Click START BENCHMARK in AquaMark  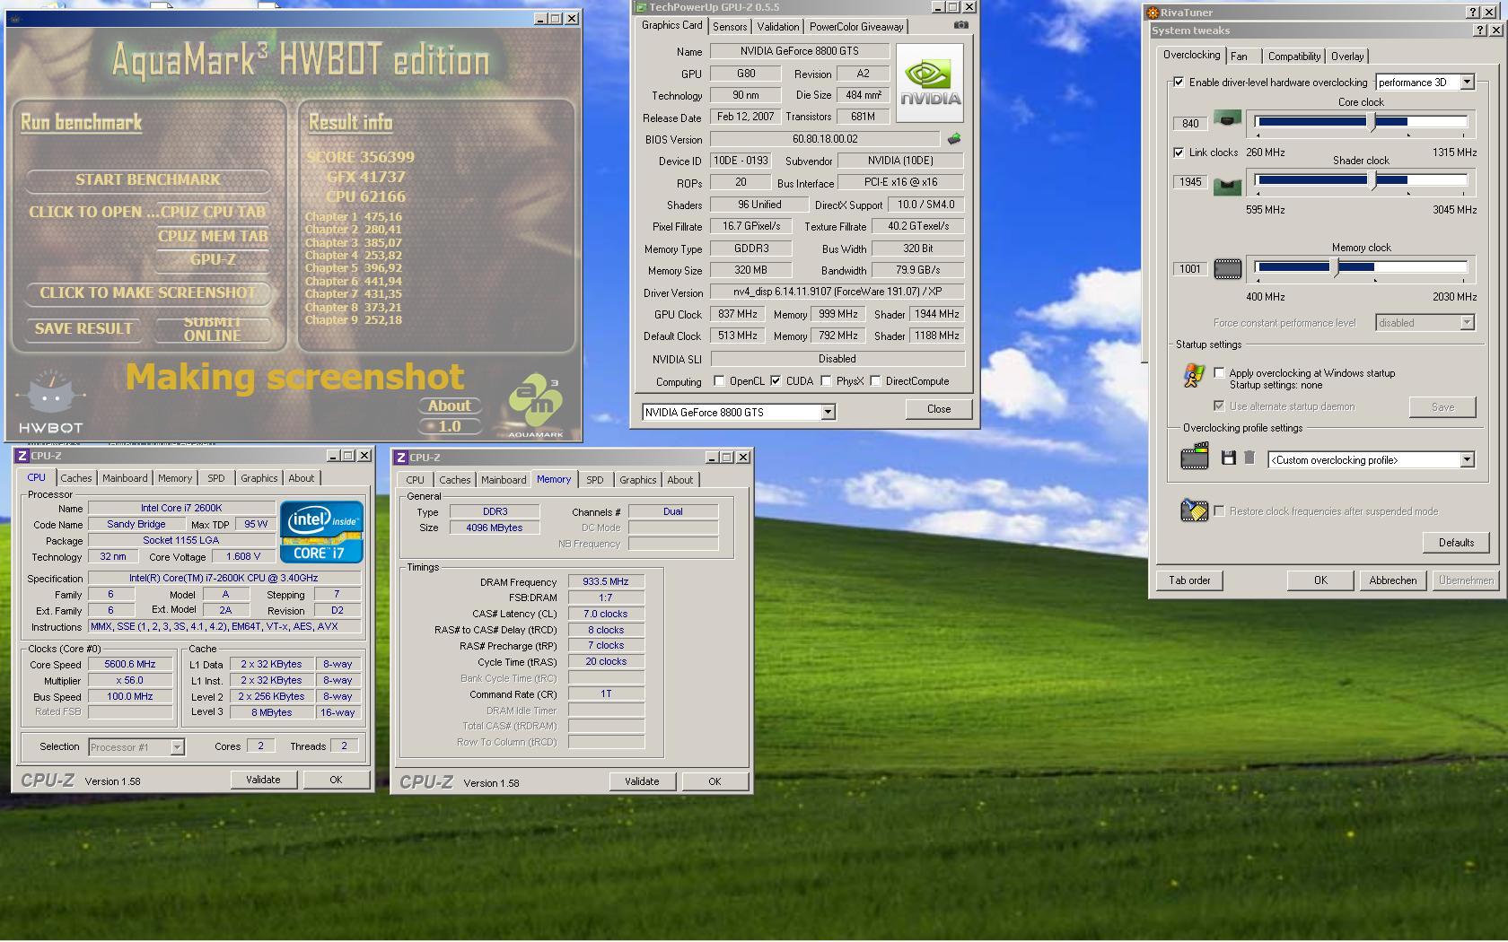(148, 179)
